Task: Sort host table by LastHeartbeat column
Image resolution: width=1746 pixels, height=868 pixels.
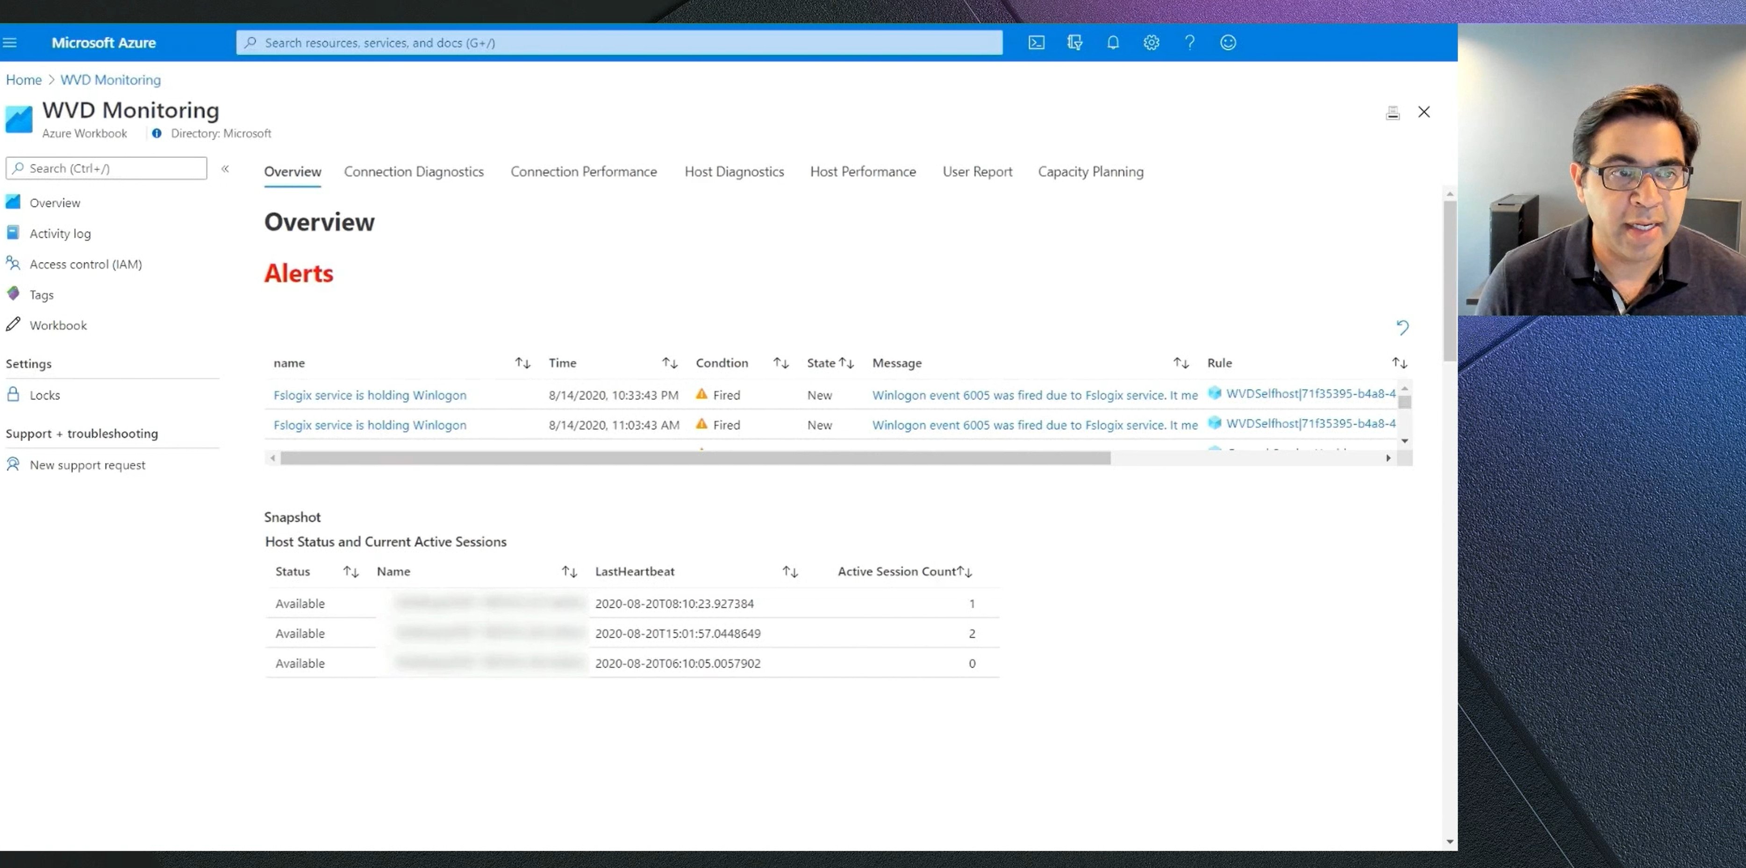Action: (790, 572)
